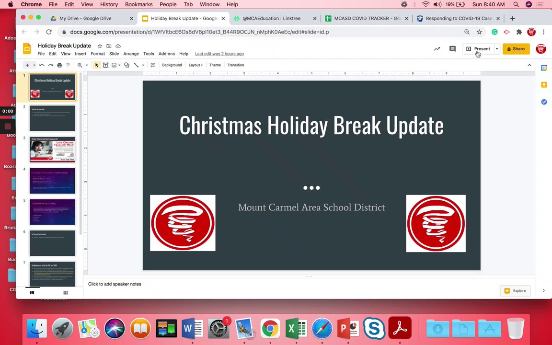Add a new slide with plus button
Screen dimensions: 552x345
coord(27,65)
